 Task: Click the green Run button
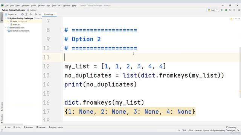point(222,10)
